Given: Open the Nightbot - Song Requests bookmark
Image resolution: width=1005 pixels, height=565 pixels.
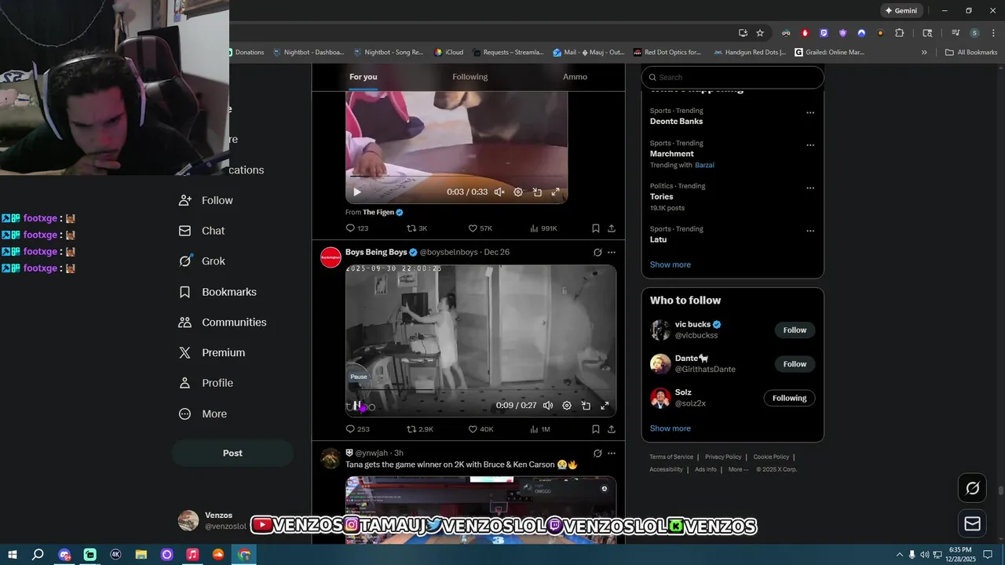Looking at the screenshot, I should click(389, 53).
